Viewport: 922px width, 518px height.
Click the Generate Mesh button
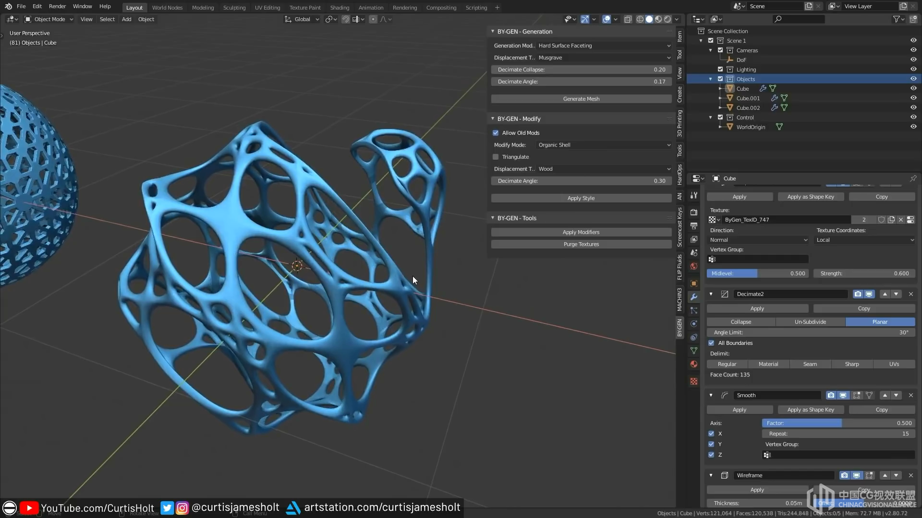pos(581,99)
